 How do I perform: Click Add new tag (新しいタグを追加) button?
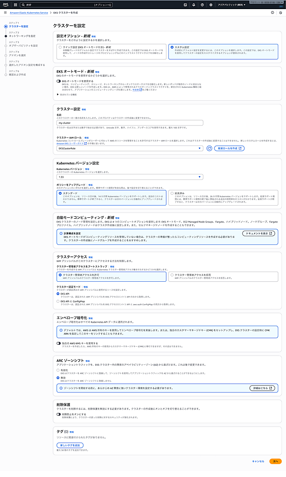(x=70, y=445)
